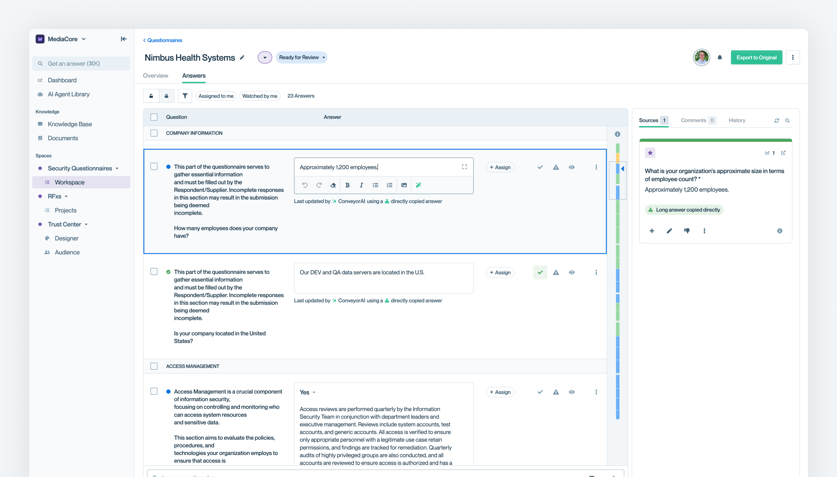Check the COMPANY INFORMATION section checkbox

tap(154, 133)
